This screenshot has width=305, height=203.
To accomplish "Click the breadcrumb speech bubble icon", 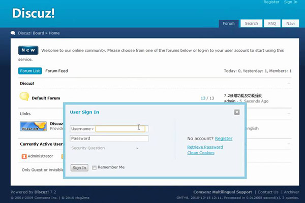I will [x=13, y=33].
